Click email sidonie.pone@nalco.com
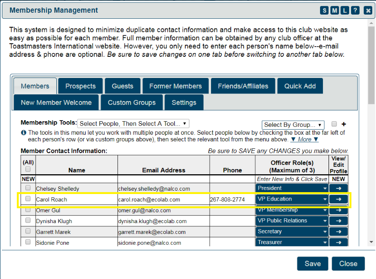The height and width of the screenshot is (279, 376). click(149, 243)
